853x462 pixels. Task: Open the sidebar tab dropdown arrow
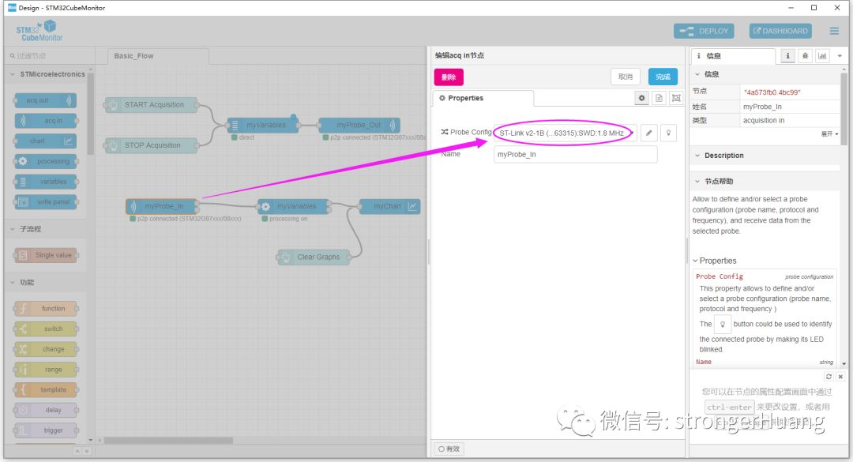840,56
